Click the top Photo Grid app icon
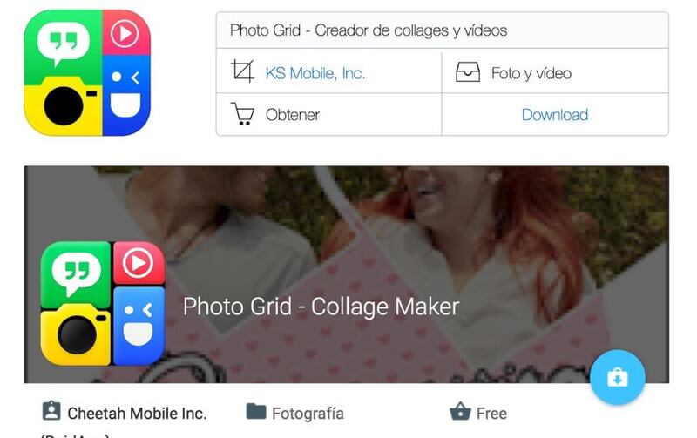The width and height of the screenshot is (697, 438). 87,72
